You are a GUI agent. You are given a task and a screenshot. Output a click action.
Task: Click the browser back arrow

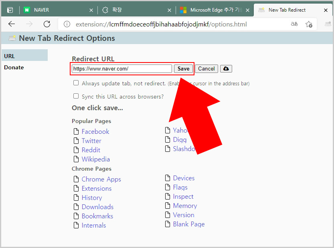pos(12,24)
